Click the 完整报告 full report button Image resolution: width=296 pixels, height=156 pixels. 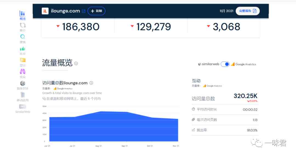(x=247, y=11)
